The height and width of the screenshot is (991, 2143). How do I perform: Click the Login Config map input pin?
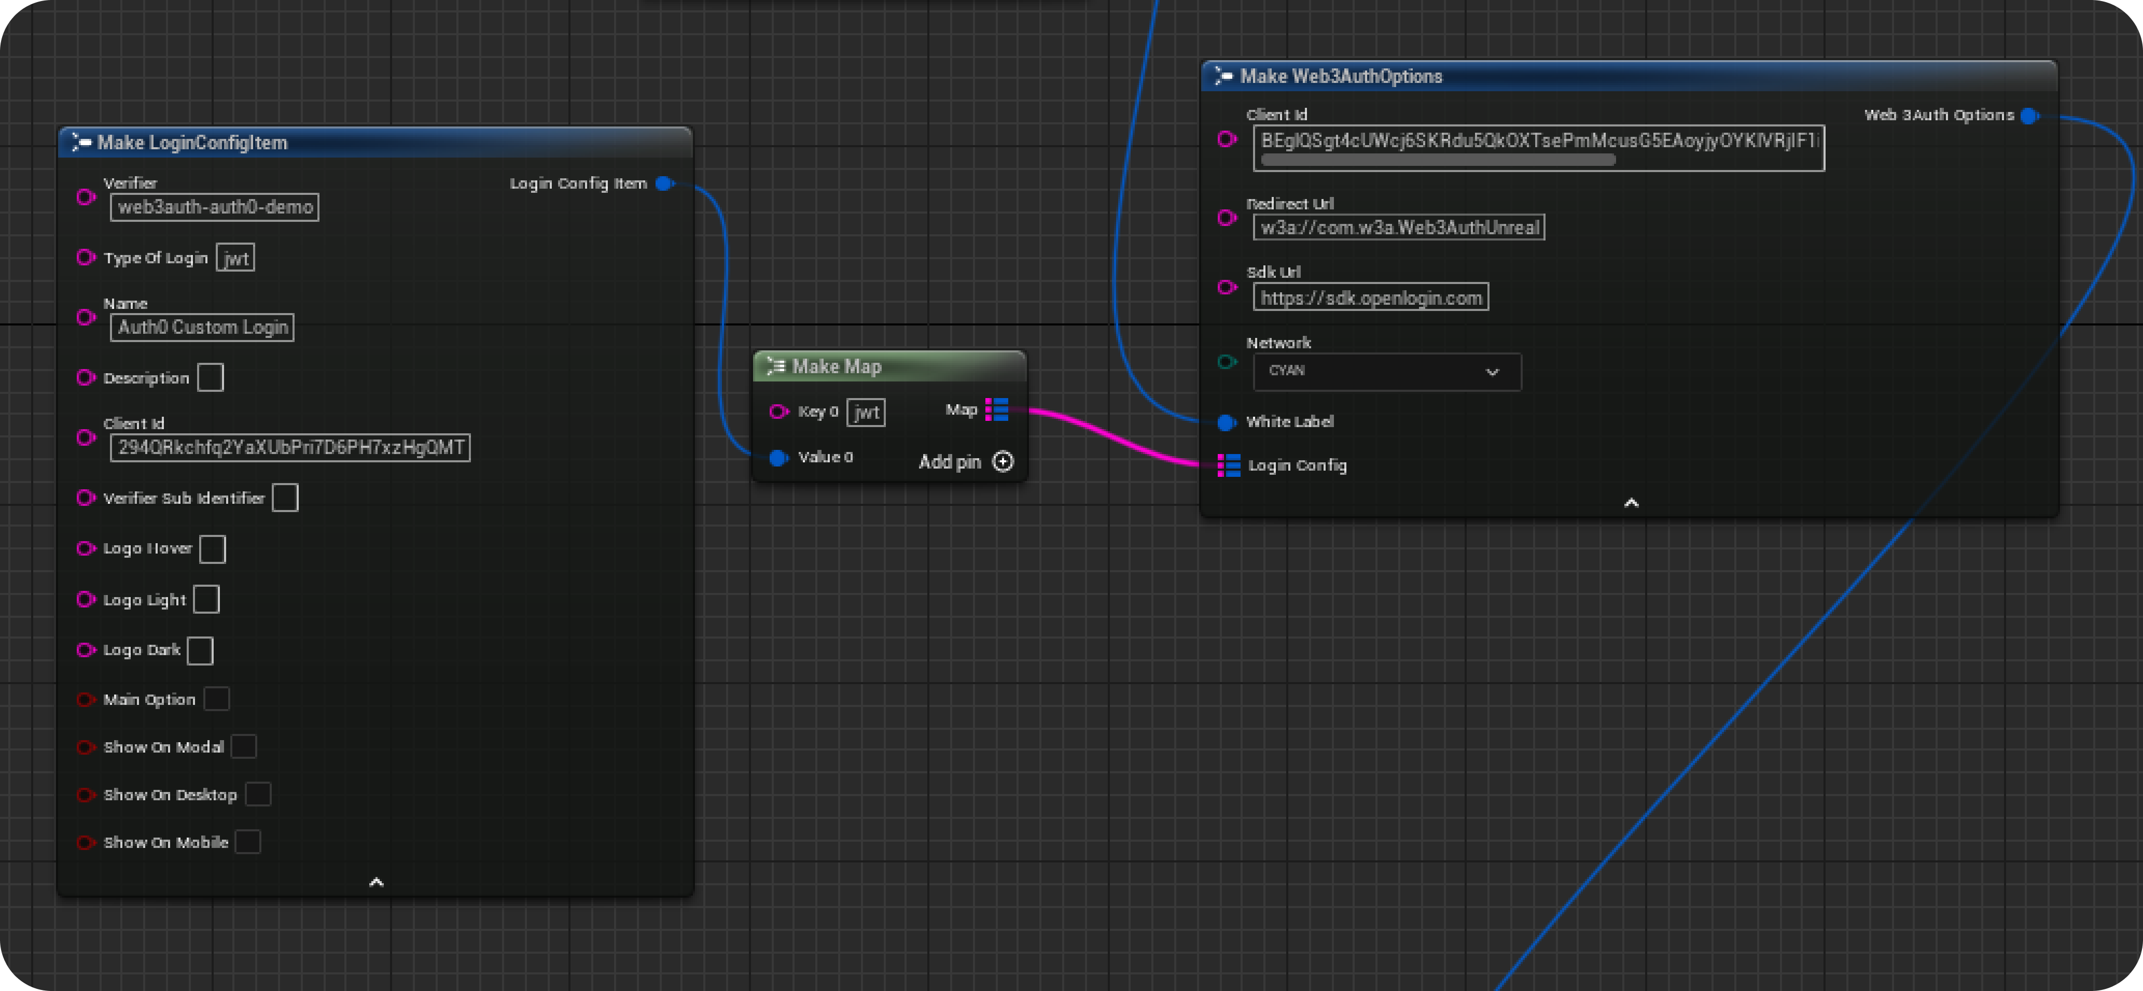pyautogui.click(x=1228, y=465)
